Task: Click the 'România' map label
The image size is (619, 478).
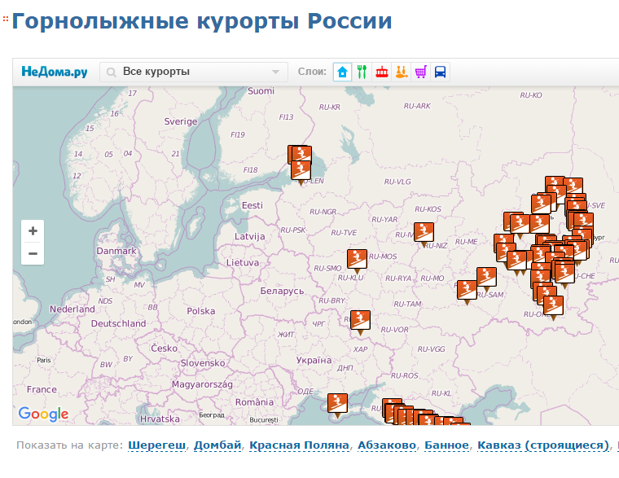Action: pyautogui.click(x=254, y=402)
